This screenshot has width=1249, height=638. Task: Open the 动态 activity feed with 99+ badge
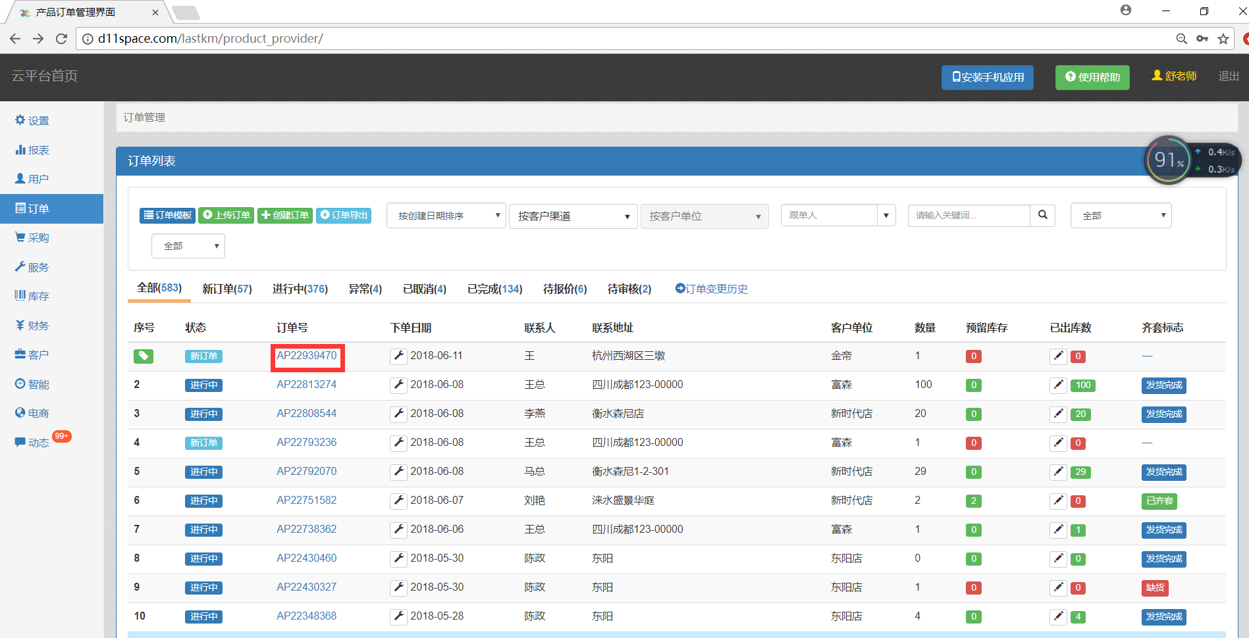tap(42, 441)
